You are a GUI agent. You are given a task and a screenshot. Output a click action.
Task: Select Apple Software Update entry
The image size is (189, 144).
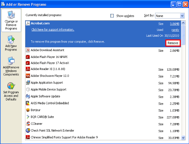[45, 96]
